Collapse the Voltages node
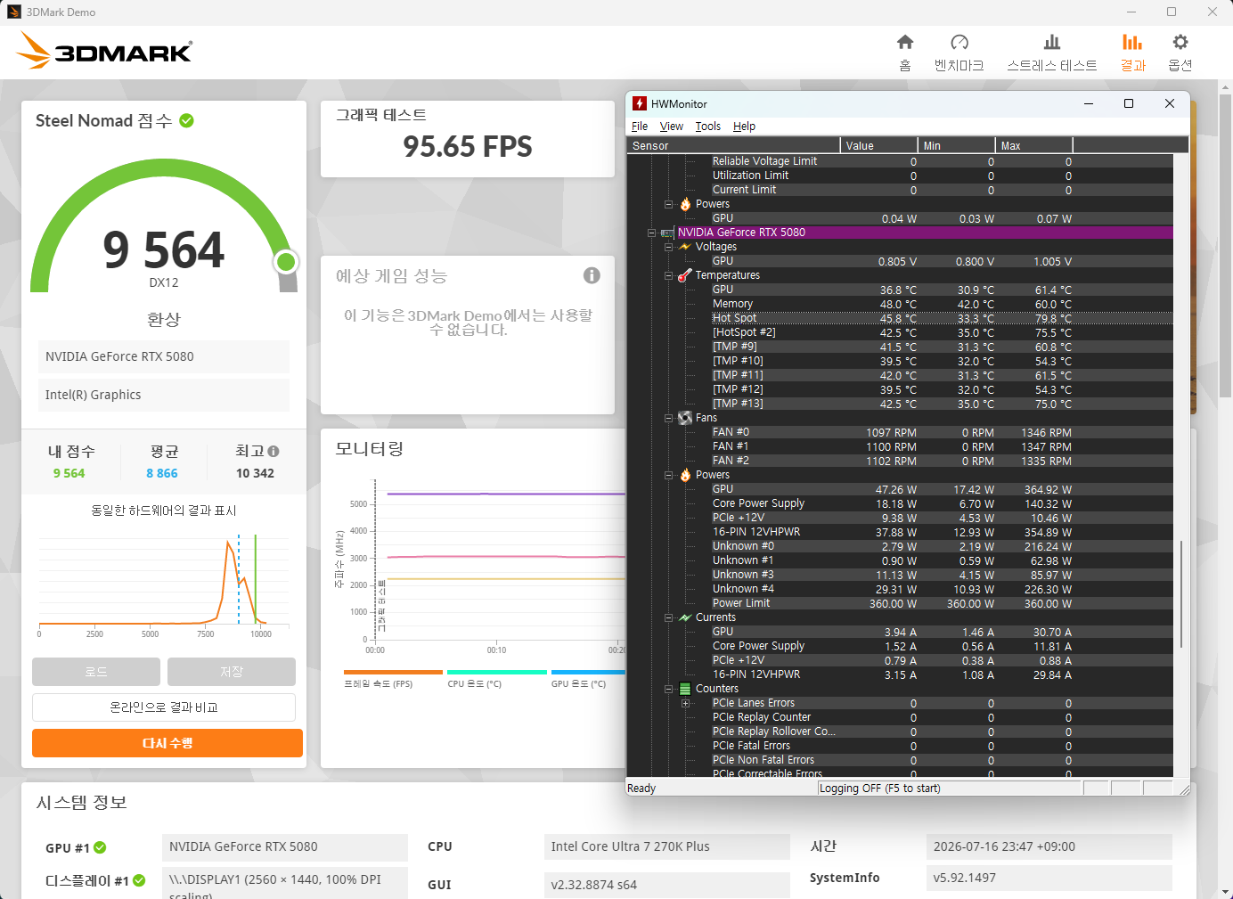This screenshot has width=1233, height=899. (668, 247)
